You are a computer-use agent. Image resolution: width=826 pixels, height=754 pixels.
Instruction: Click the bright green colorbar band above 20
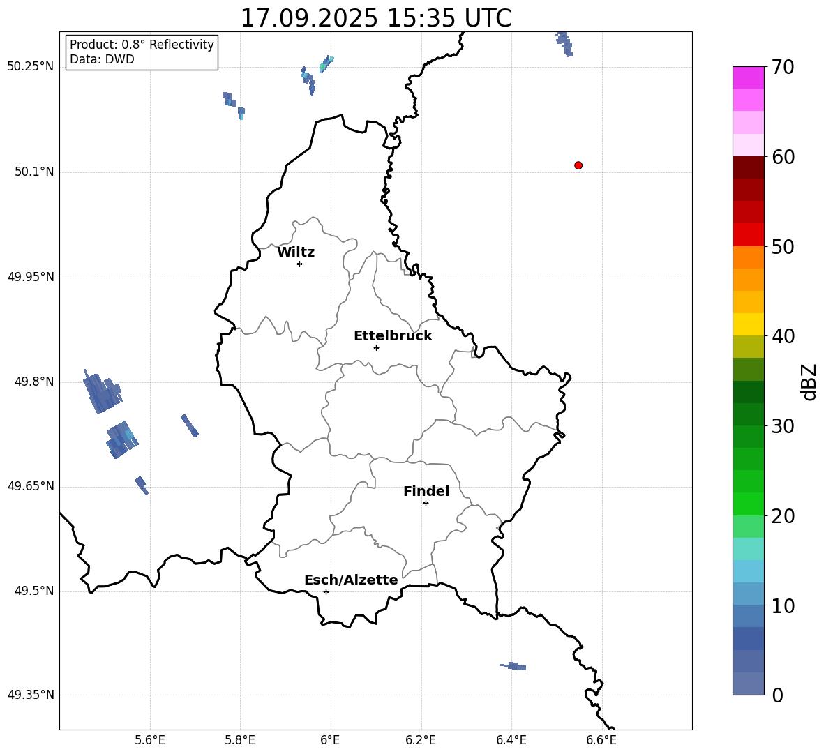pyautogui.click(x=749, y=504)
